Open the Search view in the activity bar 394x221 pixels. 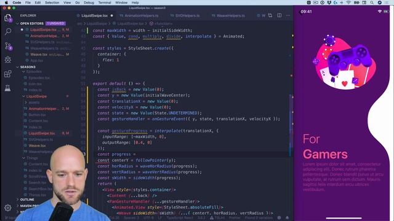8,31
